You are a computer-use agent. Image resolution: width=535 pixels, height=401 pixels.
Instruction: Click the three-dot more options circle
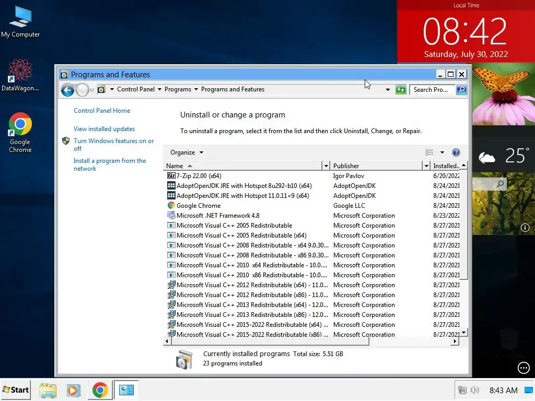[524, 368]
